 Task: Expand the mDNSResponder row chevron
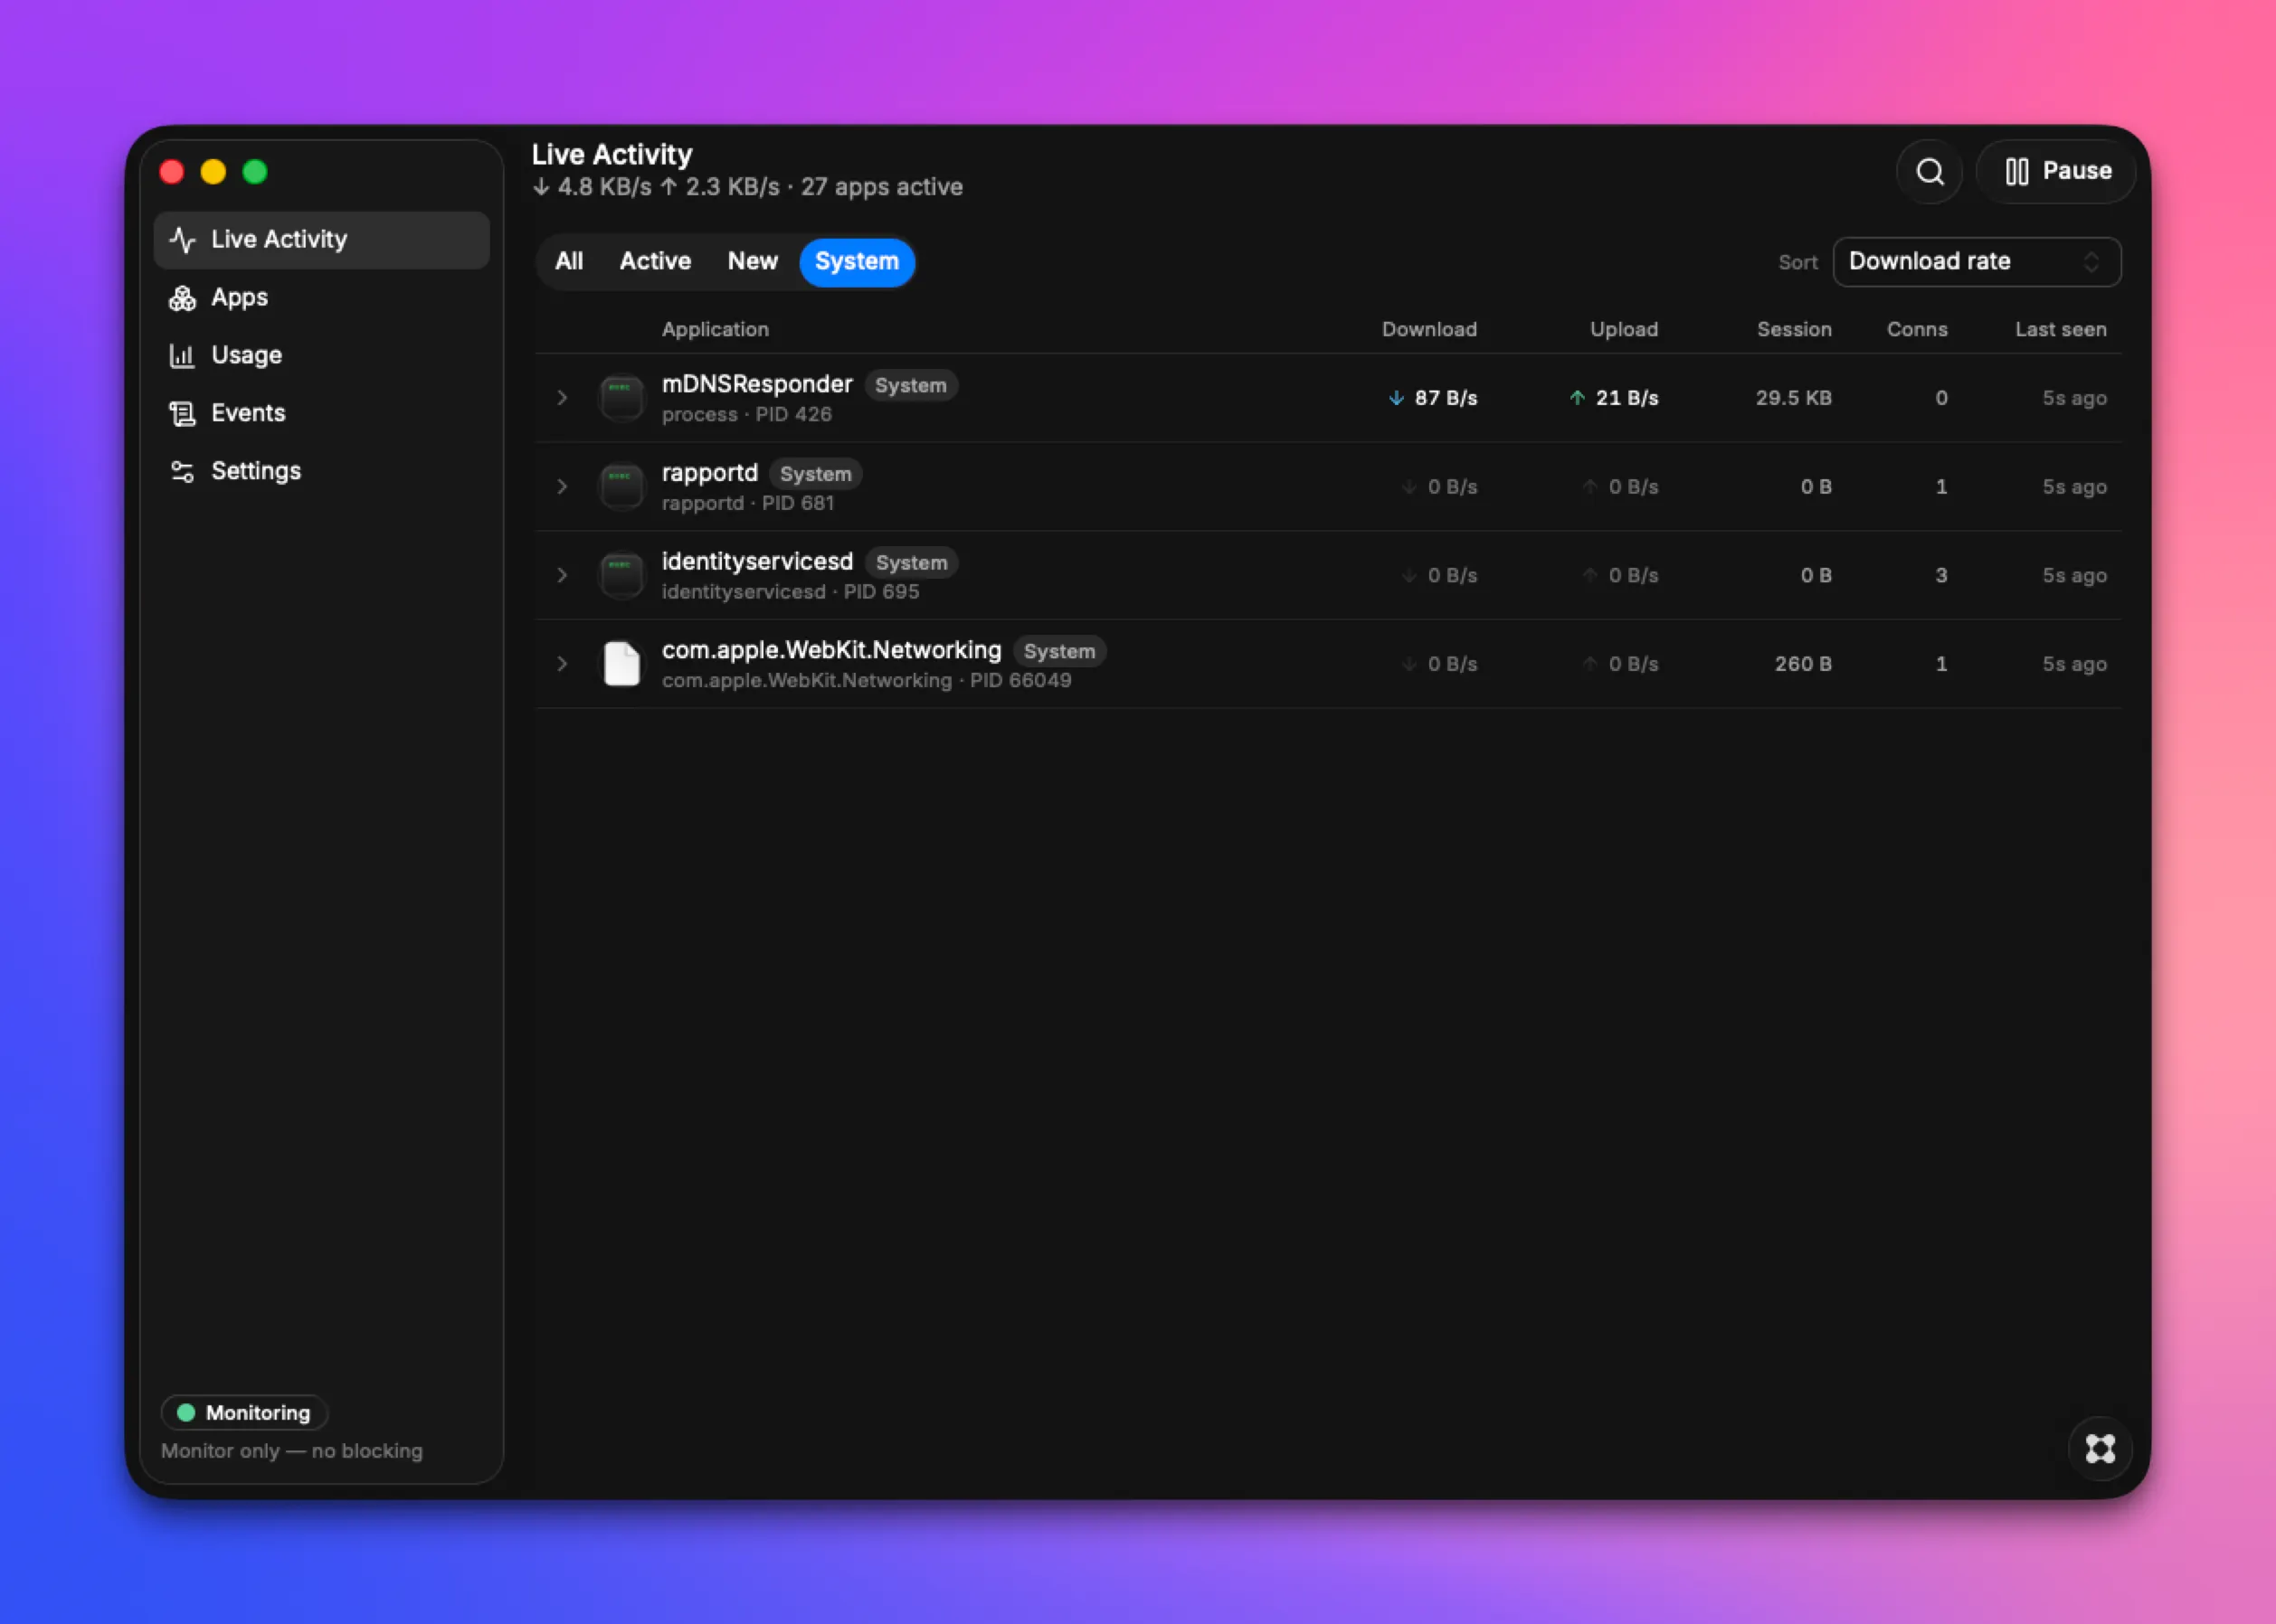point(563,399)
